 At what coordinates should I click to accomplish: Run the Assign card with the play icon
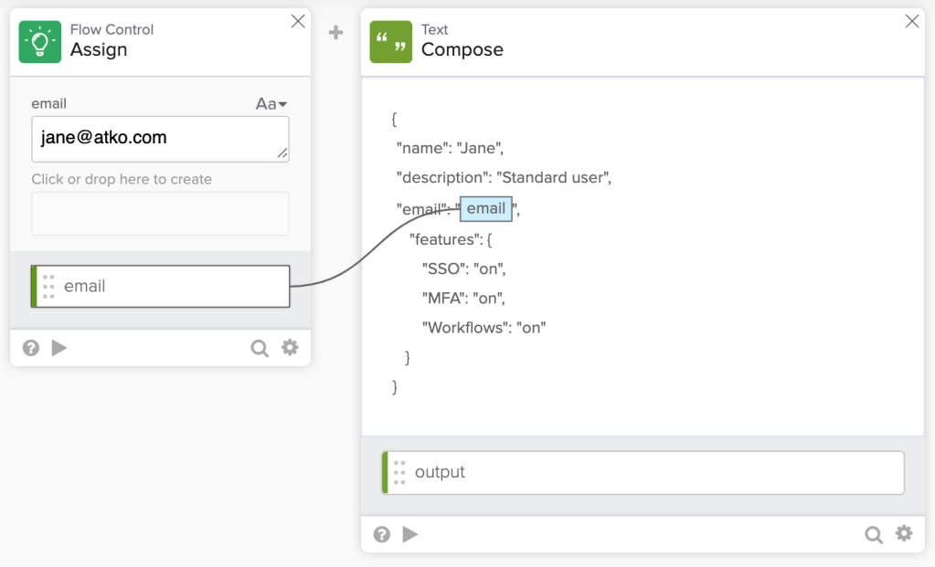[58, 348]
